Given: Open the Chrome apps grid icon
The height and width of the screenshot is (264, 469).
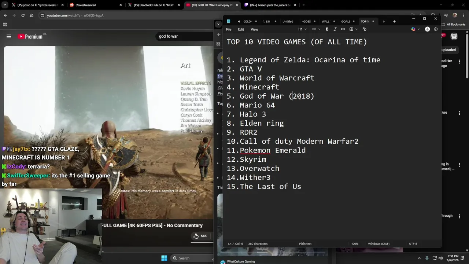Looking at the screenshot, I should point(5,25).
